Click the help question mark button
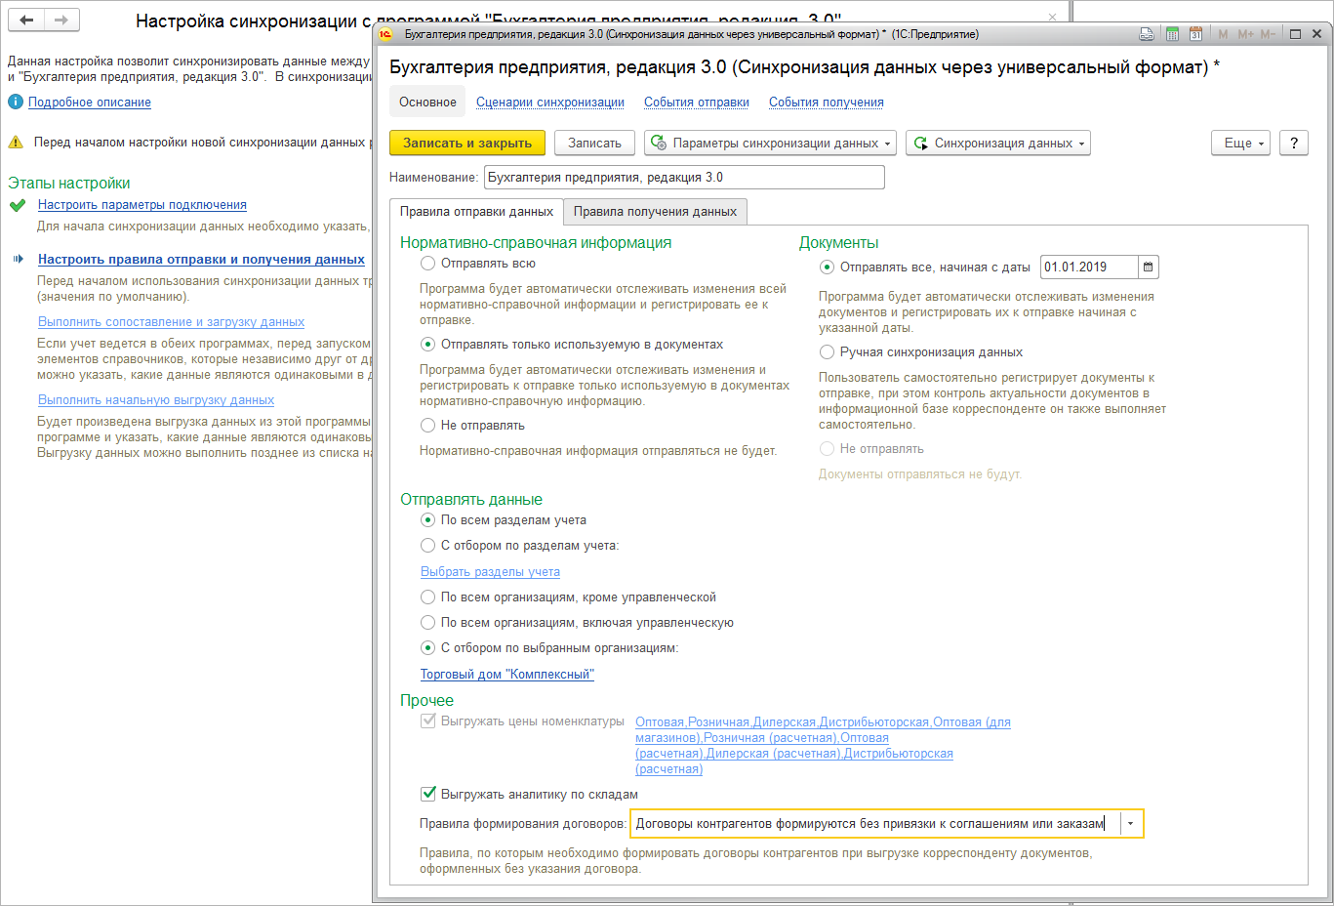The width and height of the screenshot is (1334, 906). pyautogui.click(x=1294, y=143)
